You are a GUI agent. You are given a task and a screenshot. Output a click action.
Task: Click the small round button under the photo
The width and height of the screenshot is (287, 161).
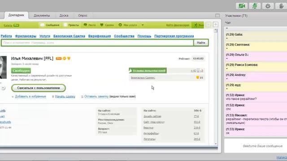[3, 88]
